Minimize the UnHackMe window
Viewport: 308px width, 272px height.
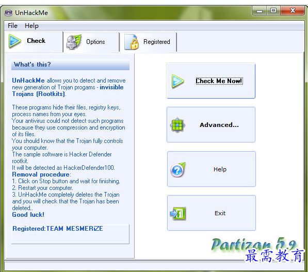pos(260,11)
